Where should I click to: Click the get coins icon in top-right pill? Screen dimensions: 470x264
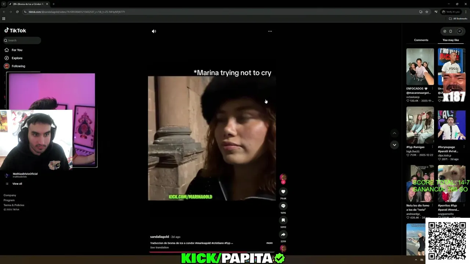pyautogui.click(x=445, y=31)
